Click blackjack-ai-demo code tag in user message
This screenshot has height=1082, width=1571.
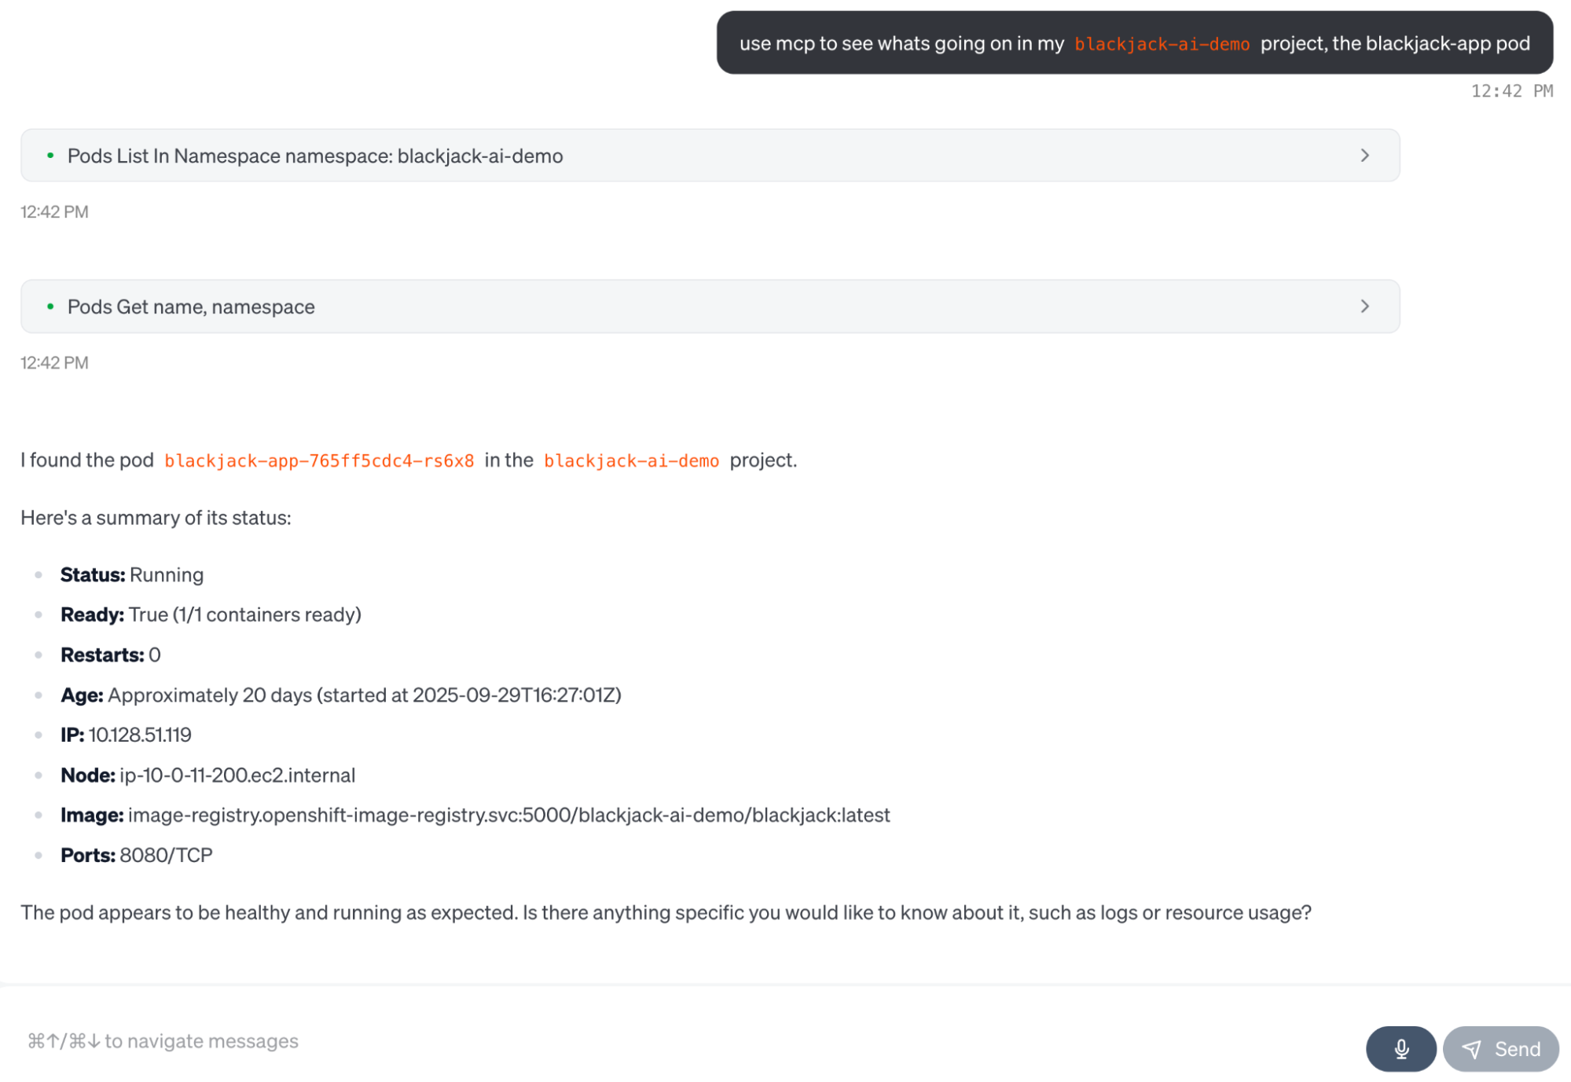coord(1162,44)
